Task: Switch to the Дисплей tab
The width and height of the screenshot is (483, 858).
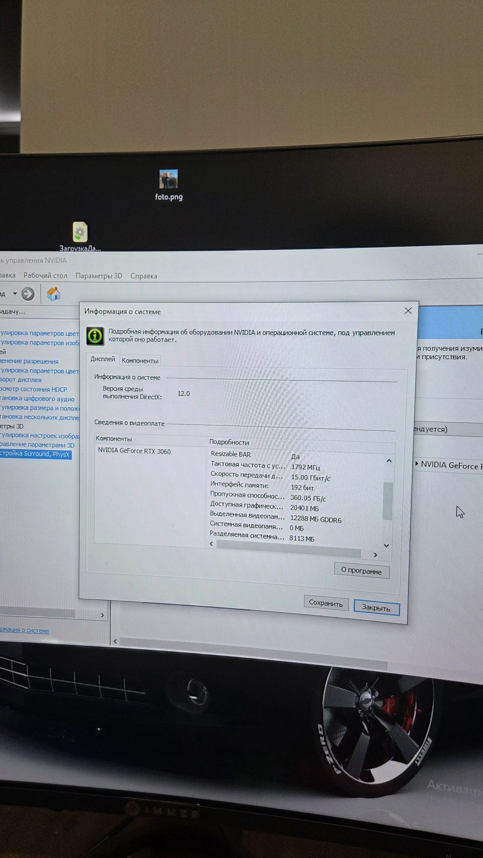Action: click(x=103, y=359)
